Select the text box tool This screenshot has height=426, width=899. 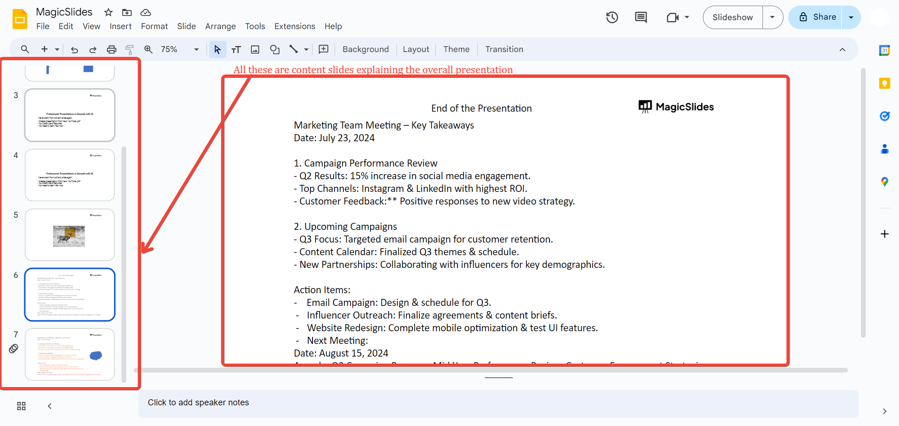(236, 49)
